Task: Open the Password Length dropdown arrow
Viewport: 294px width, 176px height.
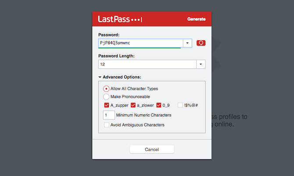Action: [201, 64]
